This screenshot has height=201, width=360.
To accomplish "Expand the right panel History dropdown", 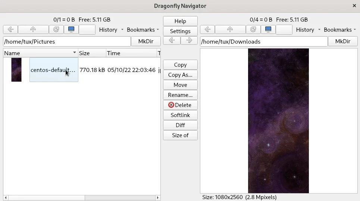I will coord(308,30).
